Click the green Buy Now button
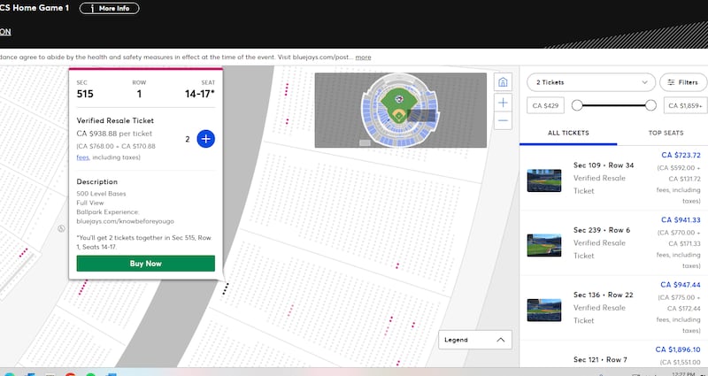This screenshot has height=376, width=708. pyautogui.click(x=145, y=264)
